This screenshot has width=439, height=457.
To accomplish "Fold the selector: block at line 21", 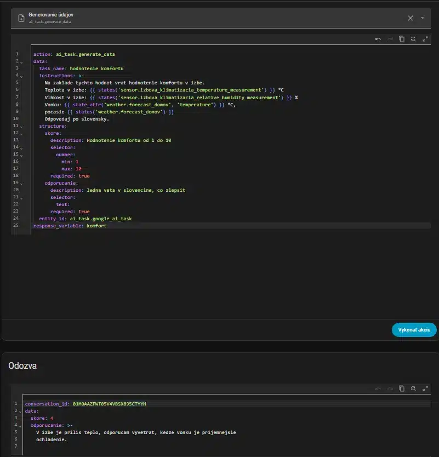I will click(21, 198).
